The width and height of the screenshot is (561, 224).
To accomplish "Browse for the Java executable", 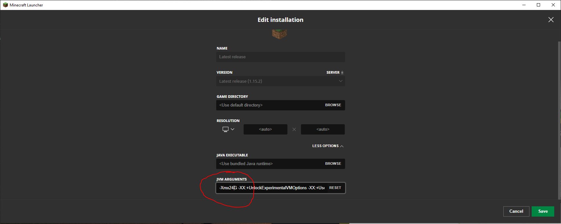I will (x=333, y=164).
